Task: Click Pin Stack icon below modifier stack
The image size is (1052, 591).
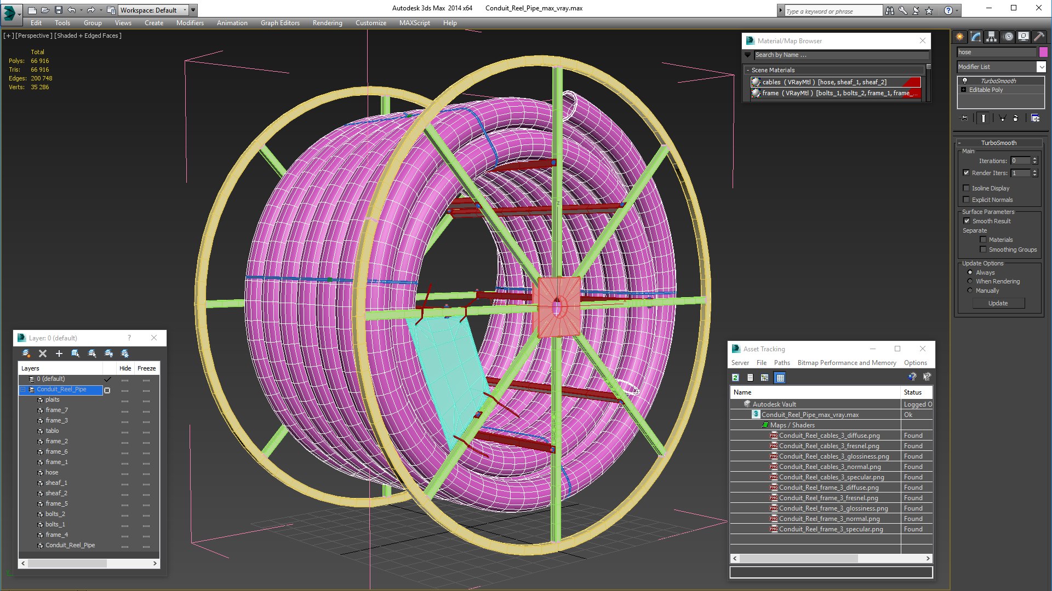Action: click(x=964, y=118)
